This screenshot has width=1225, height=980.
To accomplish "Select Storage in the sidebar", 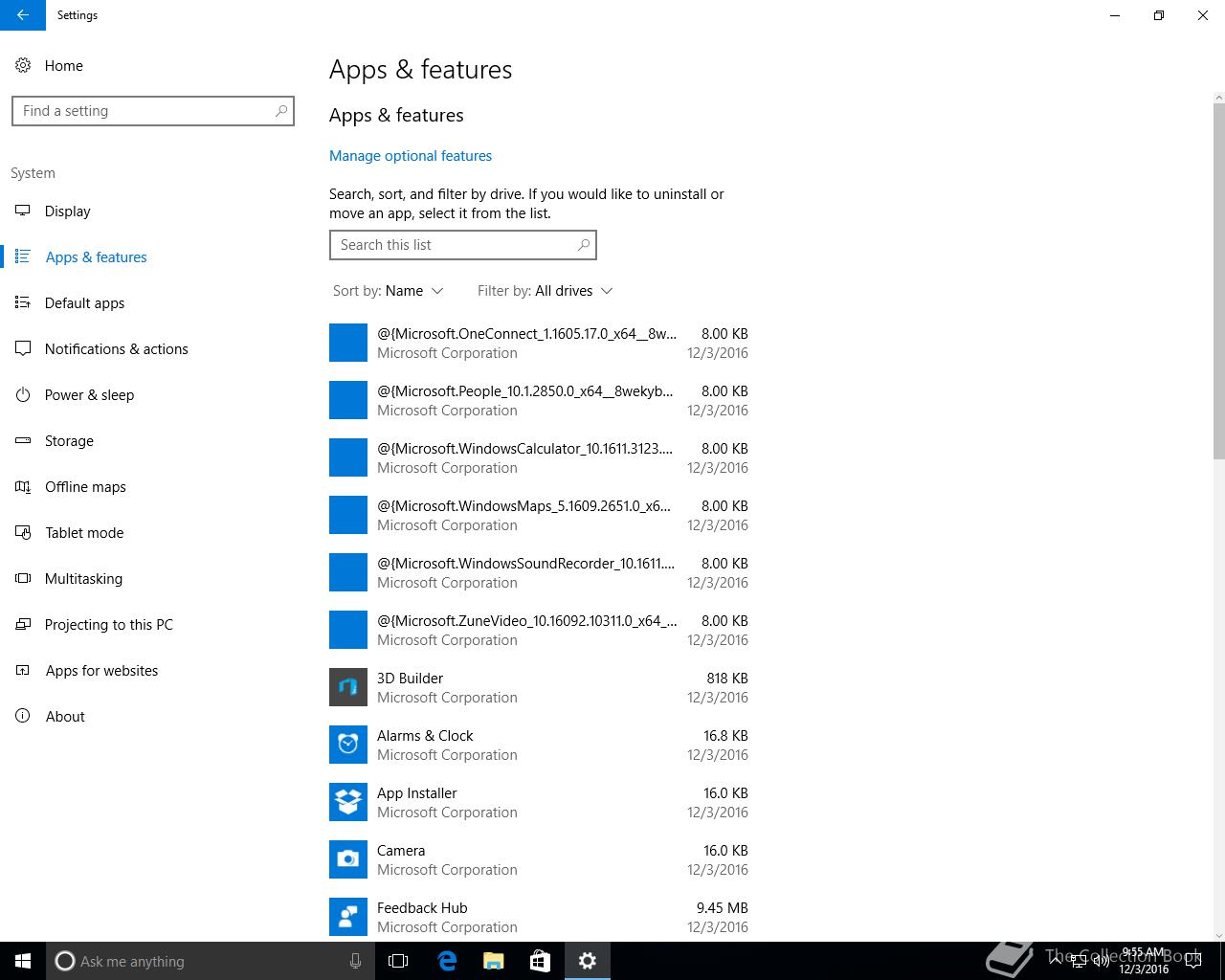I will (x=69, y=440).
